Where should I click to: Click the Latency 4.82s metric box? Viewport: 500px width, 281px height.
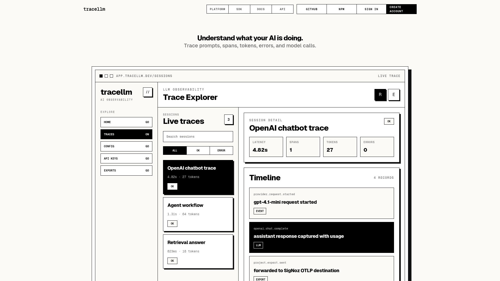(266, 147)
